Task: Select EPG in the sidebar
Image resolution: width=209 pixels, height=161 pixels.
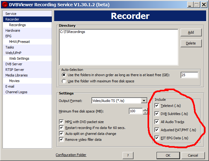Action: click(x=8, y=36)
